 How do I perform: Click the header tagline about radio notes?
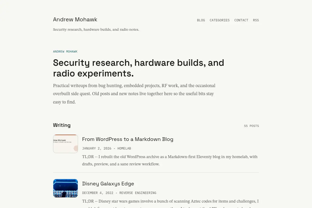(x=96, y=30)
